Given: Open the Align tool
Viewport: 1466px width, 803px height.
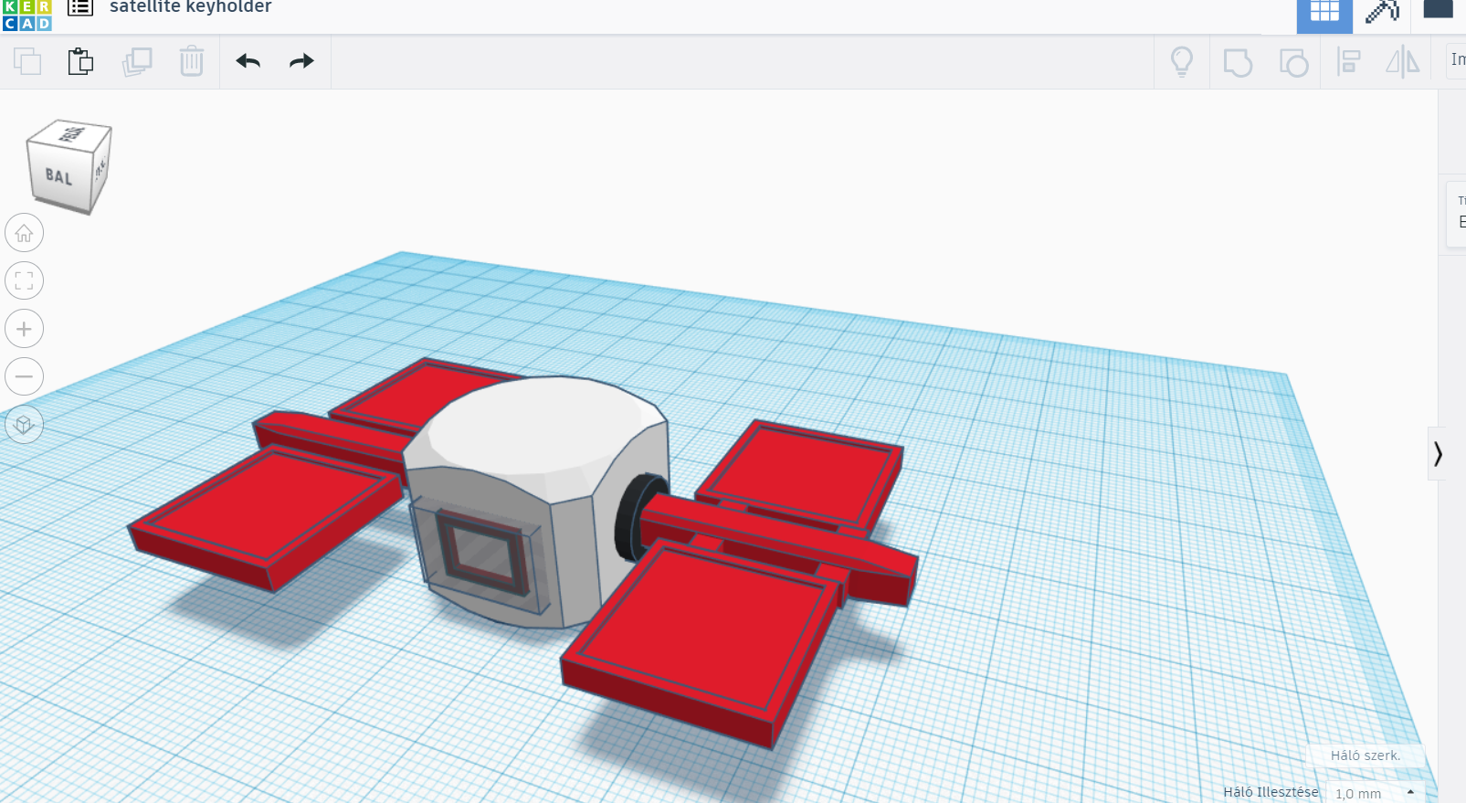Looking at the screenshot, I should click(x=1348, y=62).
